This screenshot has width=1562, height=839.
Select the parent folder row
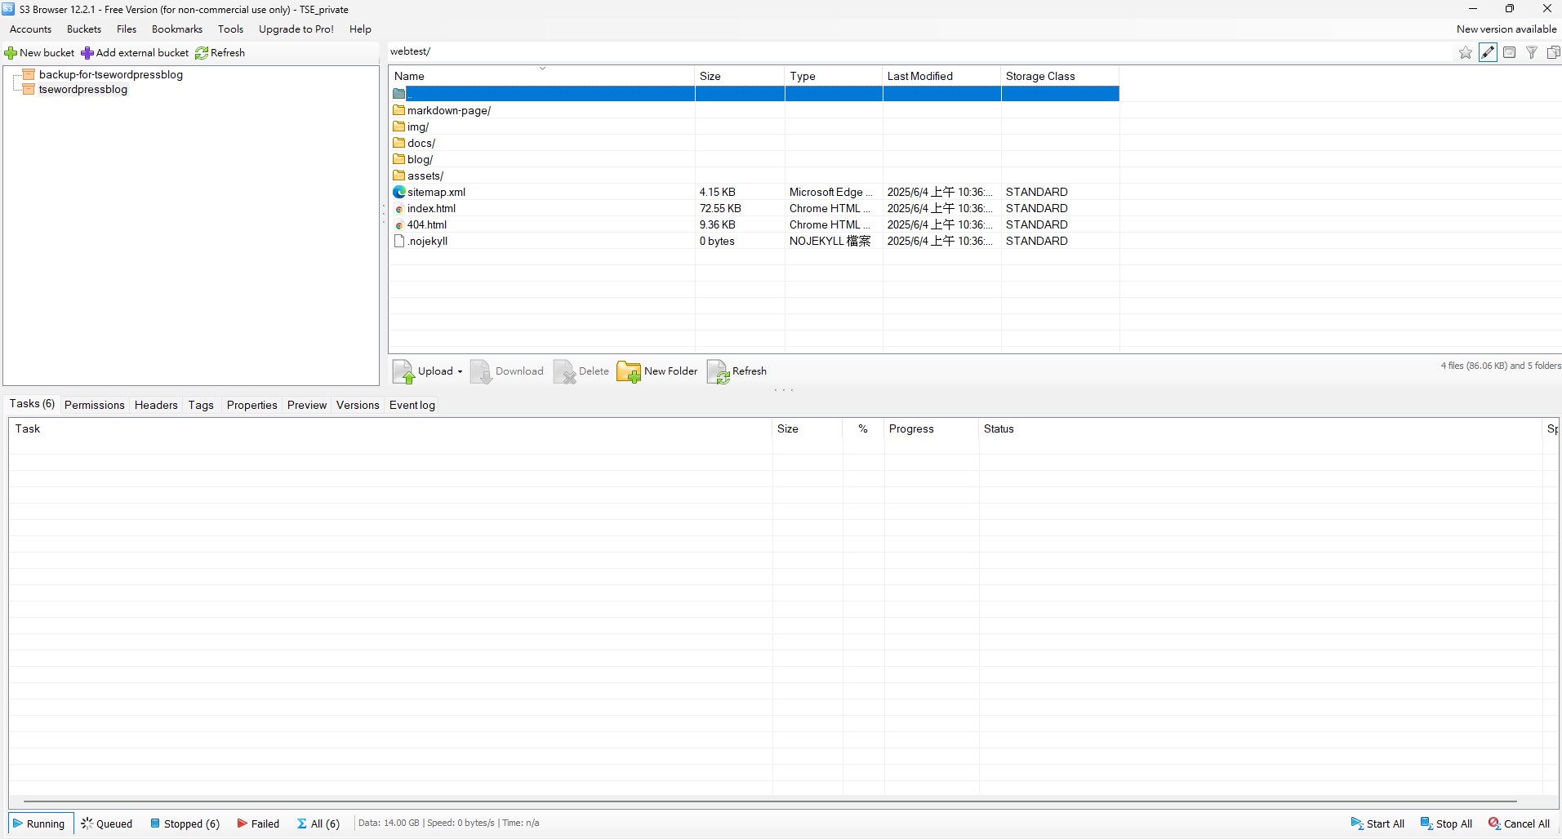(x=754, y=94)
